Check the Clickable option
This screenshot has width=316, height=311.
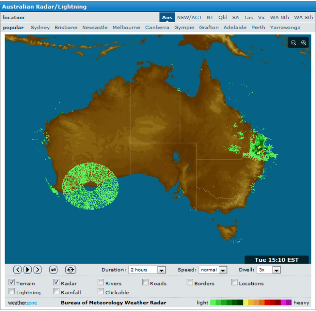[101, 291]
